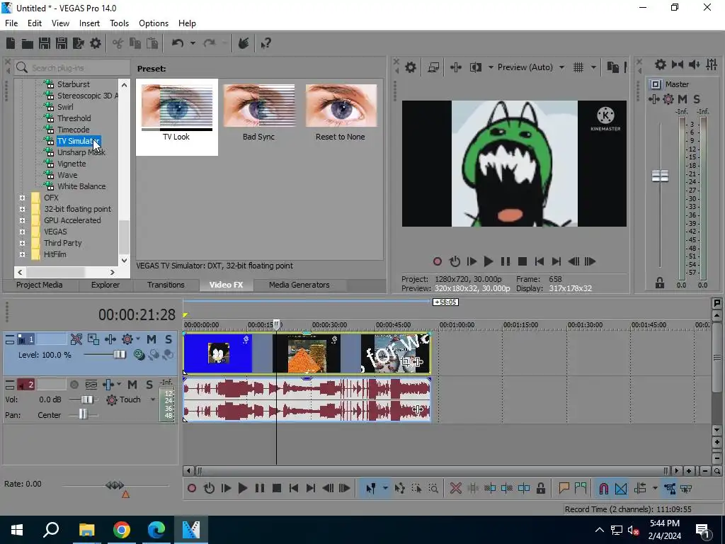The image size is (725, 544).
Task: Select the Bad Sync preset
Action: tap(259, 113)
